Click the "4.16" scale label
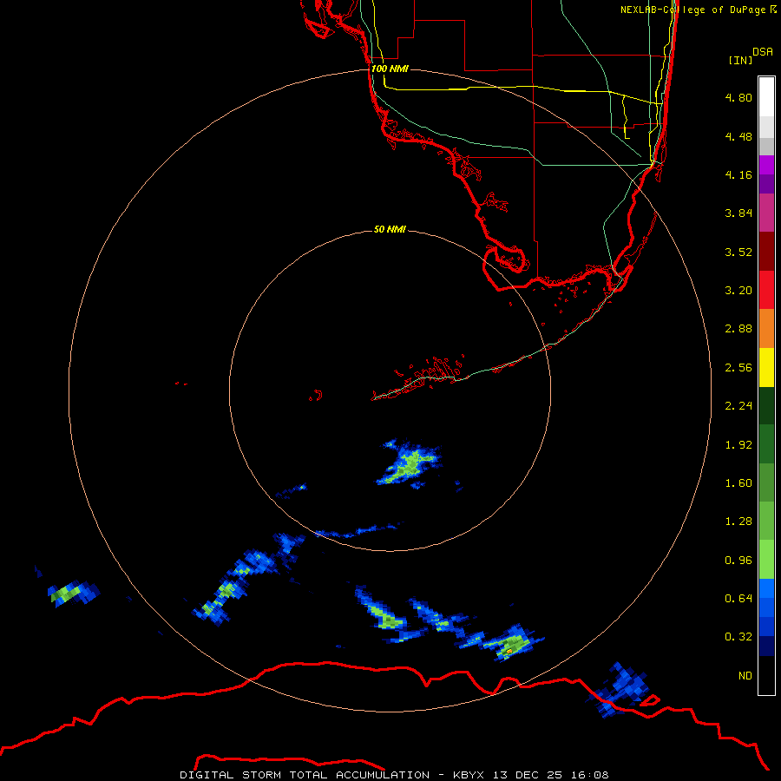781x781 pixels. tap(738, 174)
